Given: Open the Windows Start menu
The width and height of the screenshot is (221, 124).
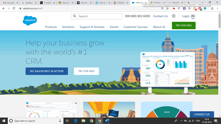Looking at the screenshot, I should tap(4, 121).
